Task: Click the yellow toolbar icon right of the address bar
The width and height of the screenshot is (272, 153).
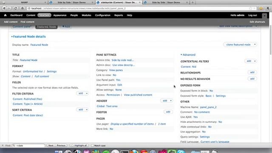Action: click(x=261, y=8)
